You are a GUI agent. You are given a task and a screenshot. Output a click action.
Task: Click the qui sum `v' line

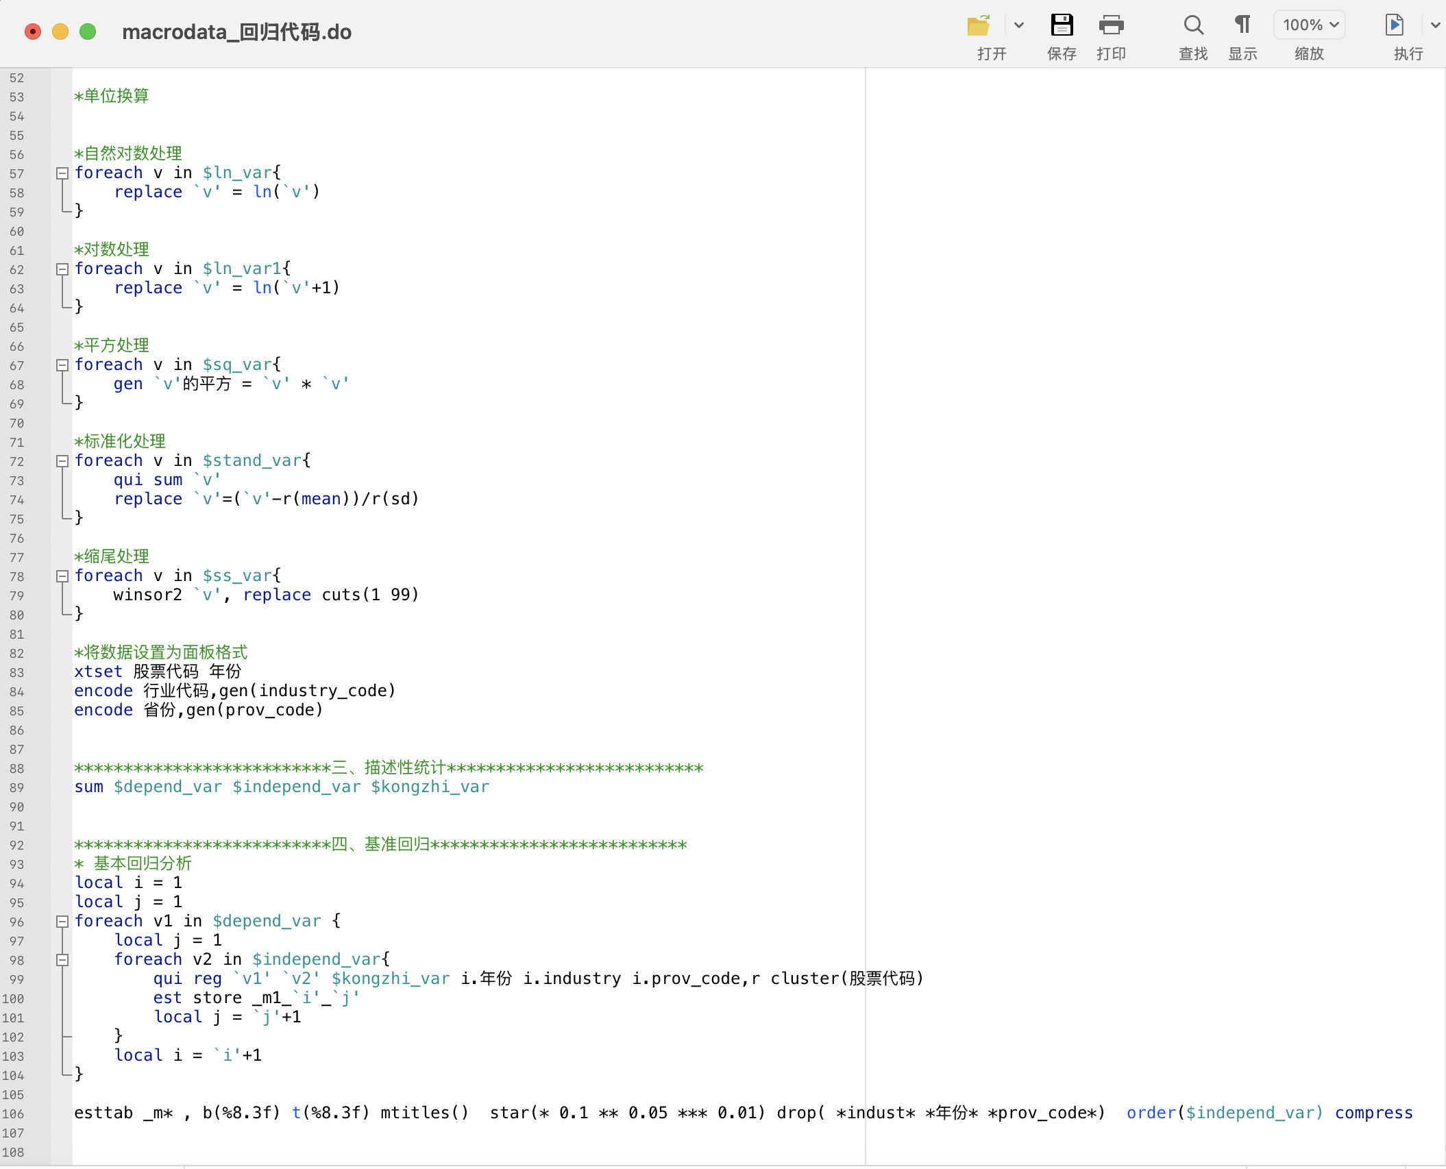(x=167, y=480)
